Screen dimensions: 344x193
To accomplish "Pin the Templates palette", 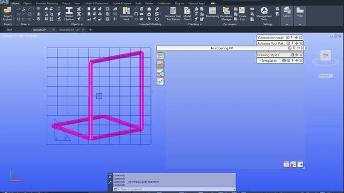I will pyautogui.click(x=292, y=61).
